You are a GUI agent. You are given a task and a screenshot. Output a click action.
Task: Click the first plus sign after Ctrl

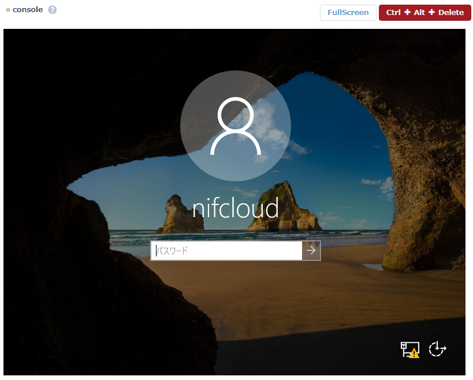pos(407,13)
